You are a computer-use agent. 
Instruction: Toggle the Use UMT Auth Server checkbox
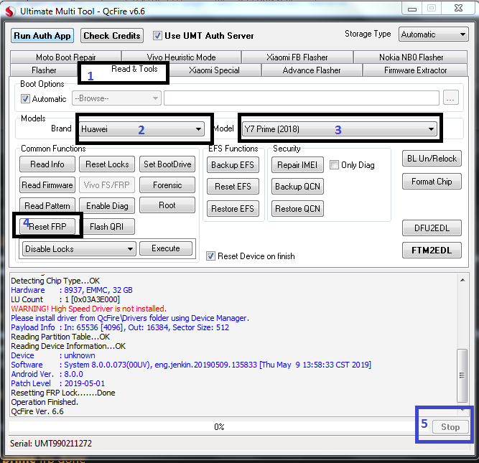157,36
